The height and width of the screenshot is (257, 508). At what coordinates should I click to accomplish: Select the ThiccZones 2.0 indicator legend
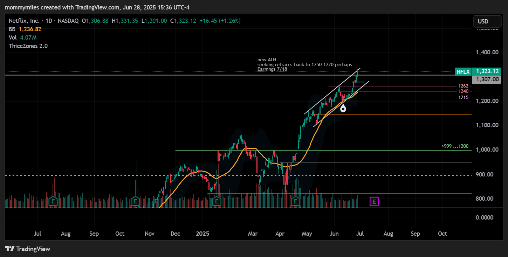pyautogui.click(x=28, y=46)
